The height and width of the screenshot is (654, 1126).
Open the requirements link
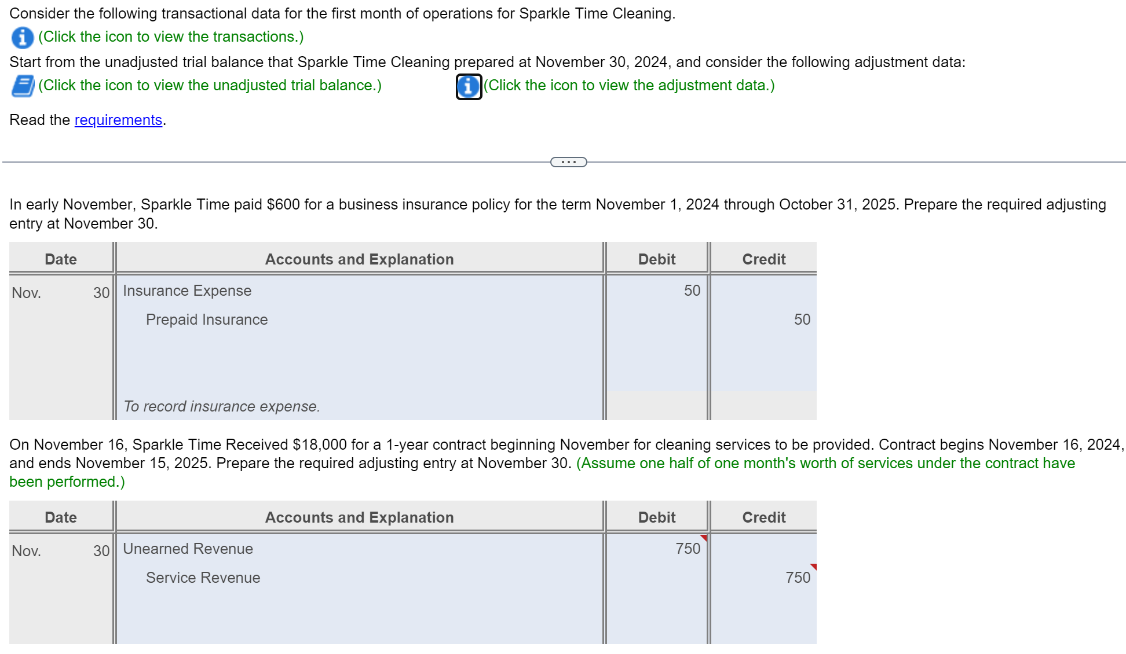(118, 120)
